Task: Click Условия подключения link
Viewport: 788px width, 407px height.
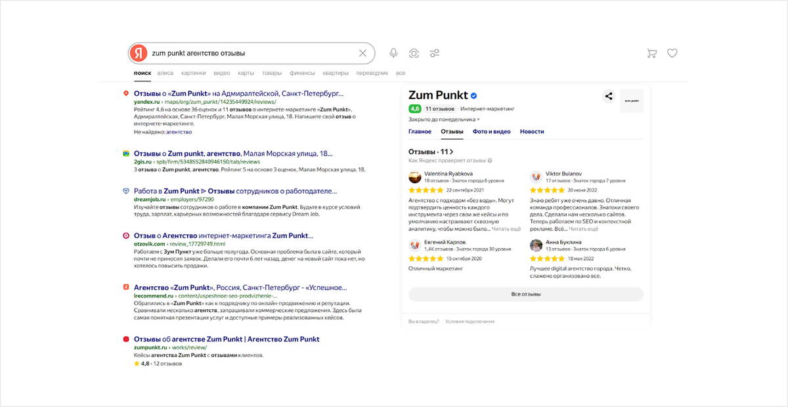Action: (x=470, y=322)
